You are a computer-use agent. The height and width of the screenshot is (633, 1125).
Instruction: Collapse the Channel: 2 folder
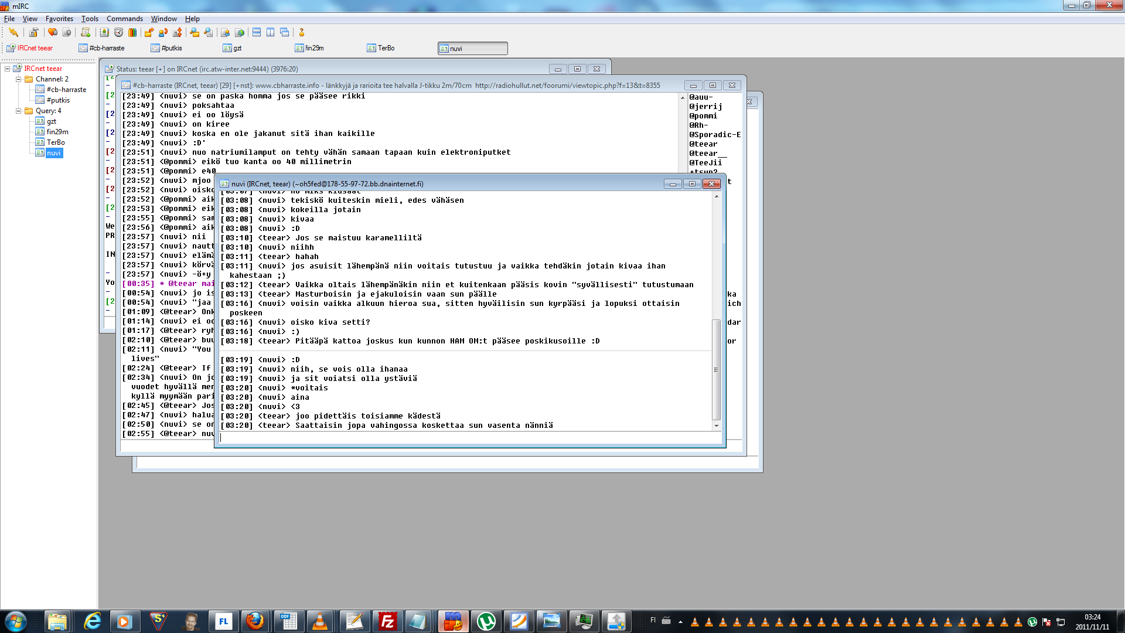point(18,79)
